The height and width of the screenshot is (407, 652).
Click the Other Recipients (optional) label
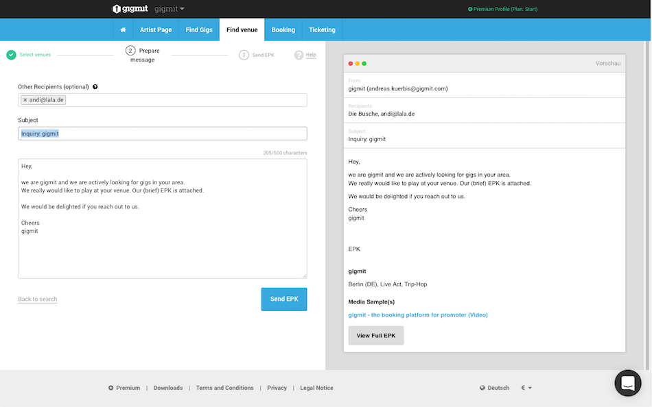coord(54,87)
